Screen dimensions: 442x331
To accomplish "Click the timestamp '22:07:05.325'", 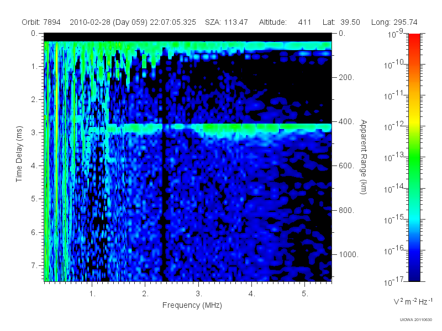I will pyautogui.click(x=173, y=22).
